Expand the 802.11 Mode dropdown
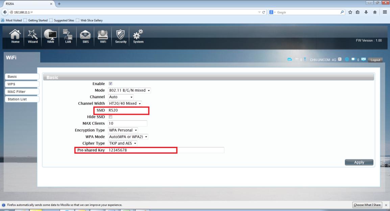 [x=129, y=90]
